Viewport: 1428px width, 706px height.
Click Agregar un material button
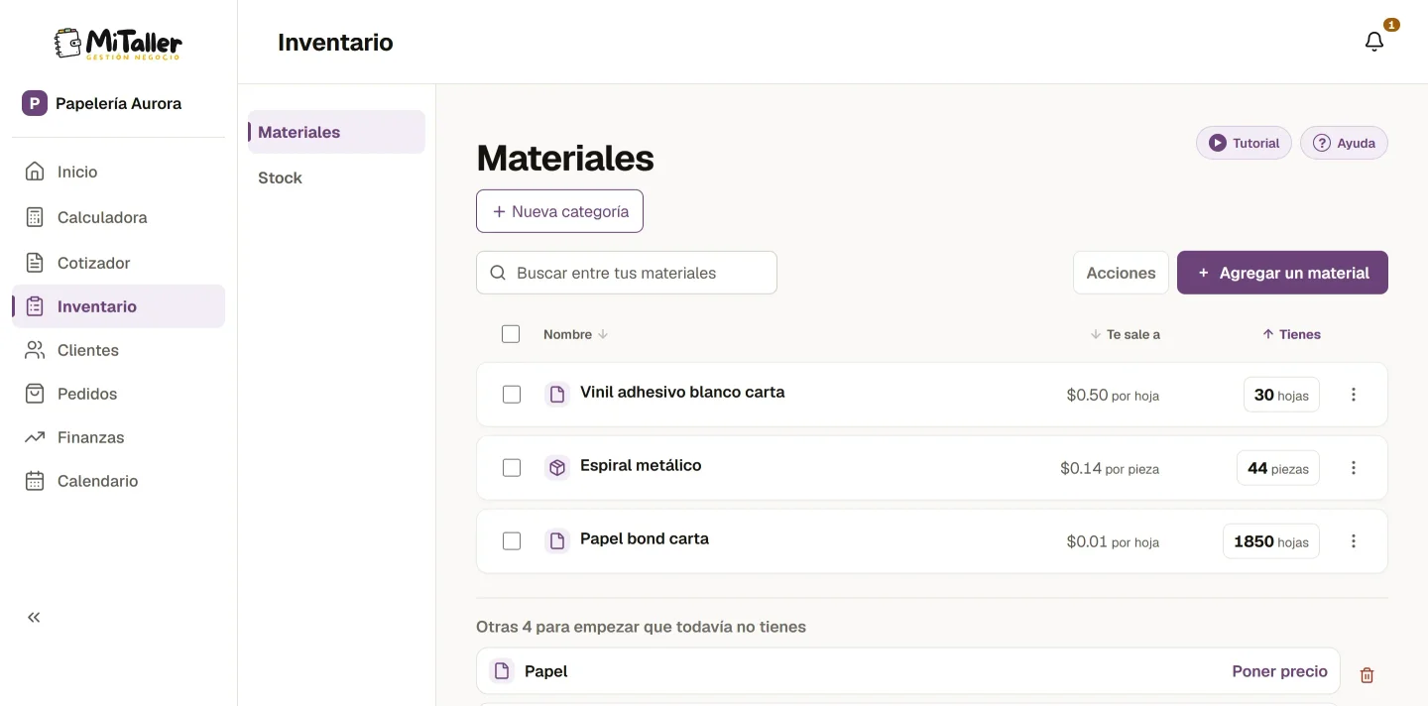[x=1282, y=273]
